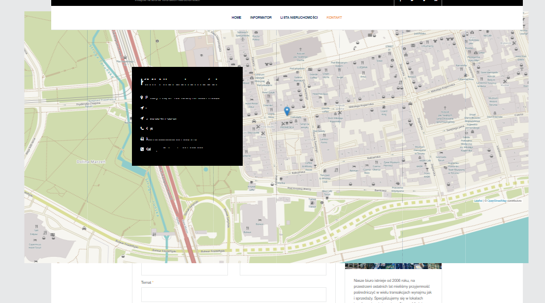The width and height of the screenshot is (545, 303).
Task: Open the OpenStreetMap contributors link
Action: click(497, 201)
